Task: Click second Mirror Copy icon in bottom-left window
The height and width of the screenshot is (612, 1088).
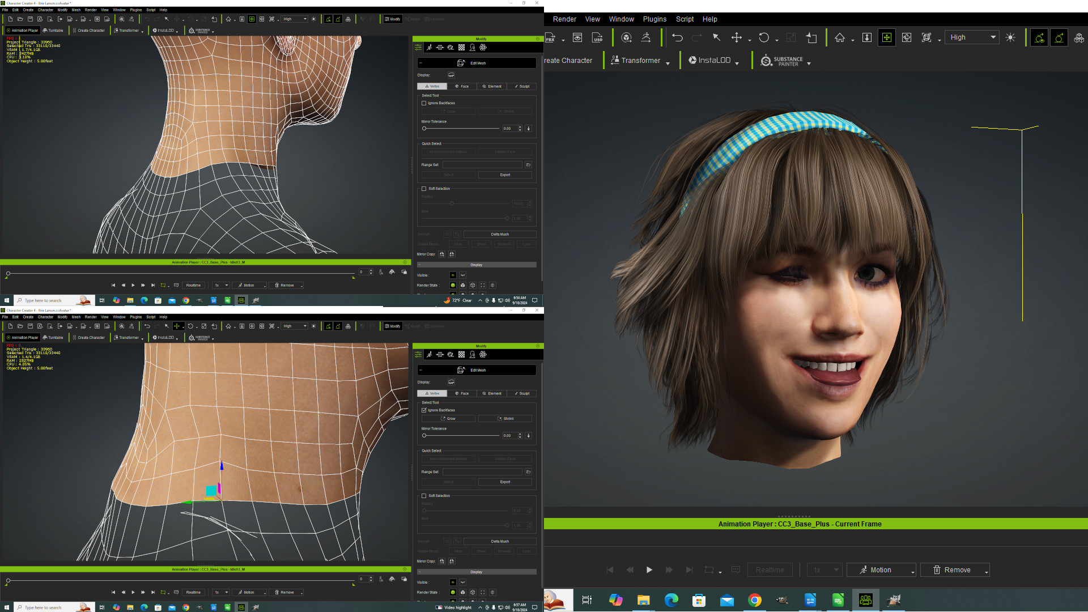Action: coord(452,561)
